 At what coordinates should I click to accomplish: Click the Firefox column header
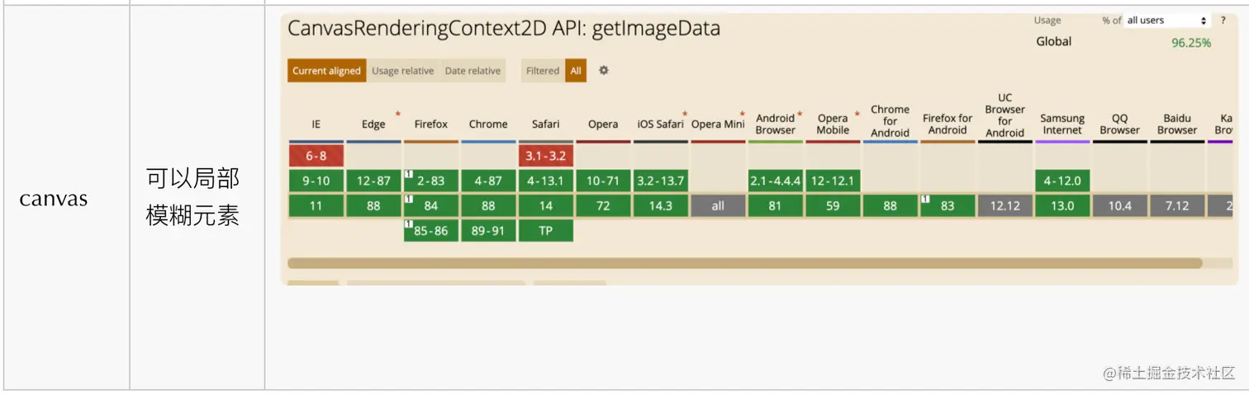point(430,125)
